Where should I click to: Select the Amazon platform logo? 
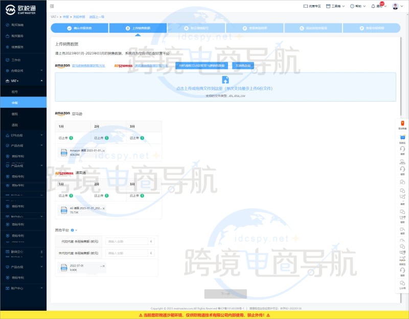(61, 65)
